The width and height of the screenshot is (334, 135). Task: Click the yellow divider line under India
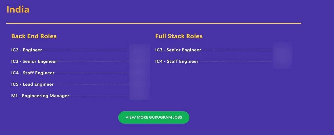[x=154, y=23]
